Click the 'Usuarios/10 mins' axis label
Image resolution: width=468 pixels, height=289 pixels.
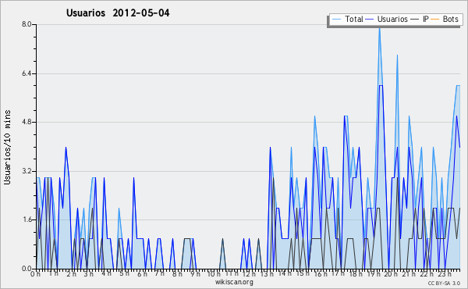click(x=7, y=147)
